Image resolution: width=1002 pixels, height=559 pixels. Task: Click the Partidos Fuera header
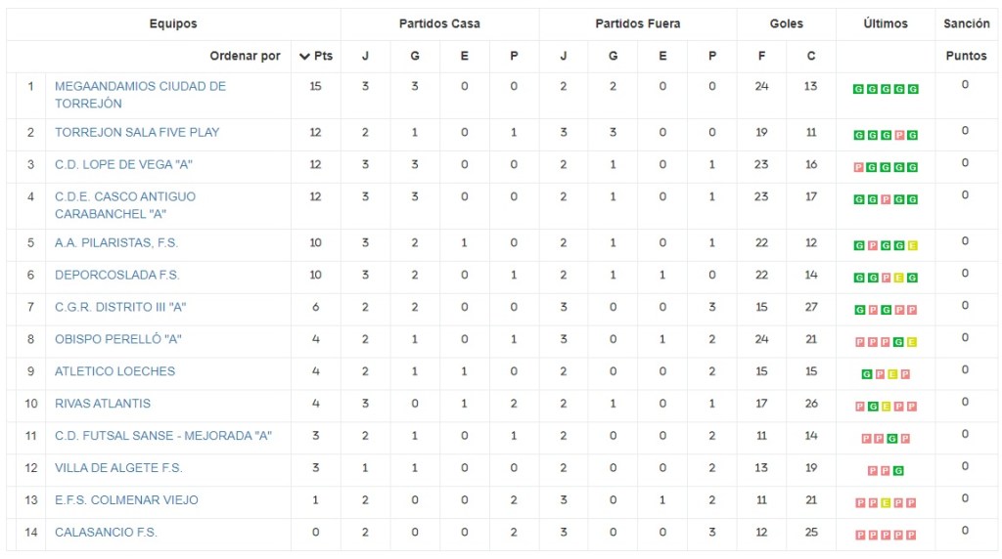[637, 23]
